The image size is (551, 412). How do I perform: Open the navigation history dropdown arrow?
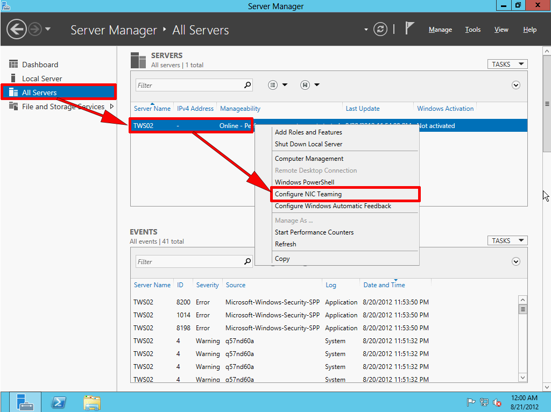coord(48,29)
